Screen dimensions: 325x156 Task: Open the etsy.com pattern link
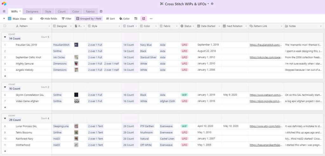pyautogui.click(x=266, y=126)
